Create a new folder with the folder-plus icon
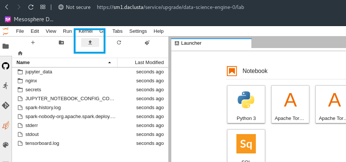 click(x=61, y=42)
